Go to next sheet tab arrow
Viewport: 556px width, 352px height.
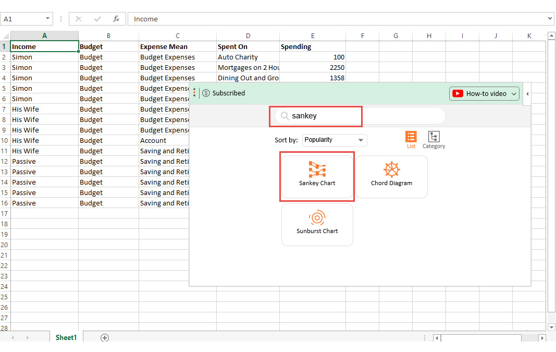pyautogui.click(x=27, y=337)
